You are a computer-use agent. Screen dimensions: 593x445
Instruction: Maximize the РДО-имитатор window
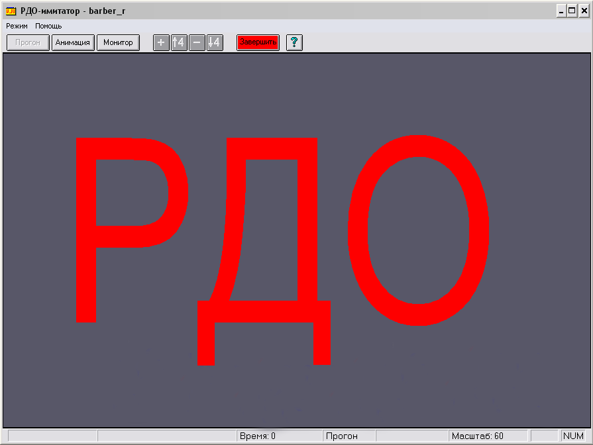click(572, 11)
